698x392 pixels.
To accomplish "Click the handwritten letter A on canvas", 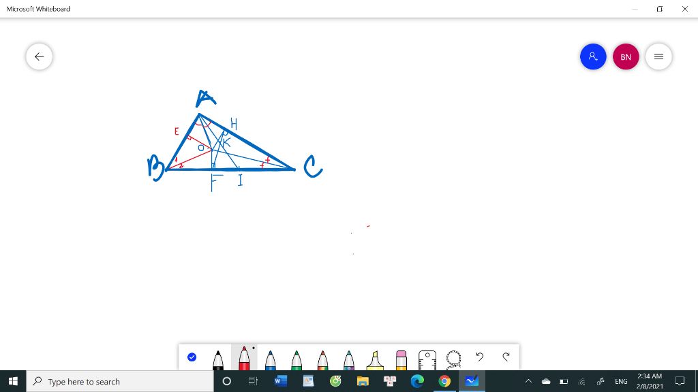I will pyautogui.click(x=206, y=98).
